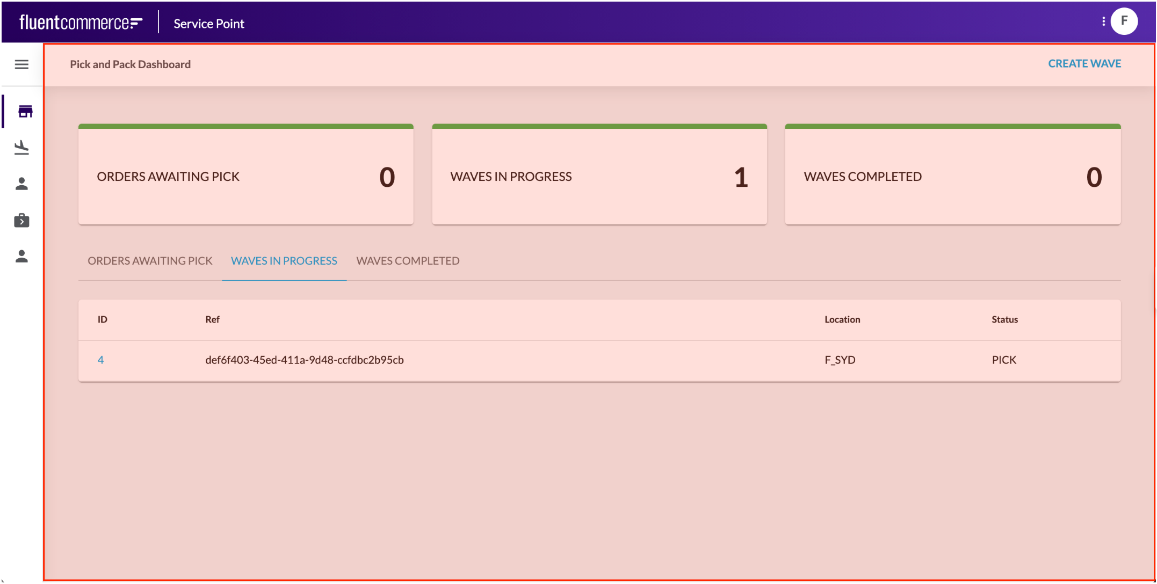This screenshot has height=584, width=1157.
Task: Open wave ID 4 link
Action: 100,360
